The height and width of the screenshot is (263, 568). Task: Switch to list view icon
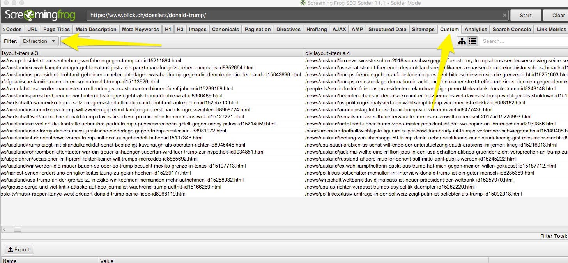tap(472, 41)
